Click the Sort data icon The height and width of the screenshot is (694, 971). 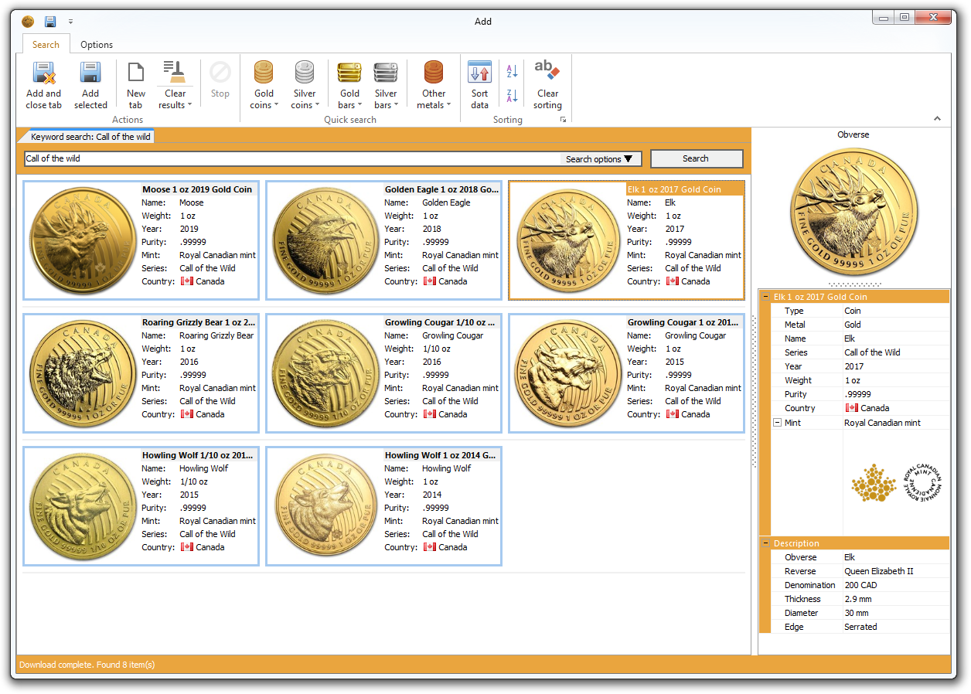point(479,74)
